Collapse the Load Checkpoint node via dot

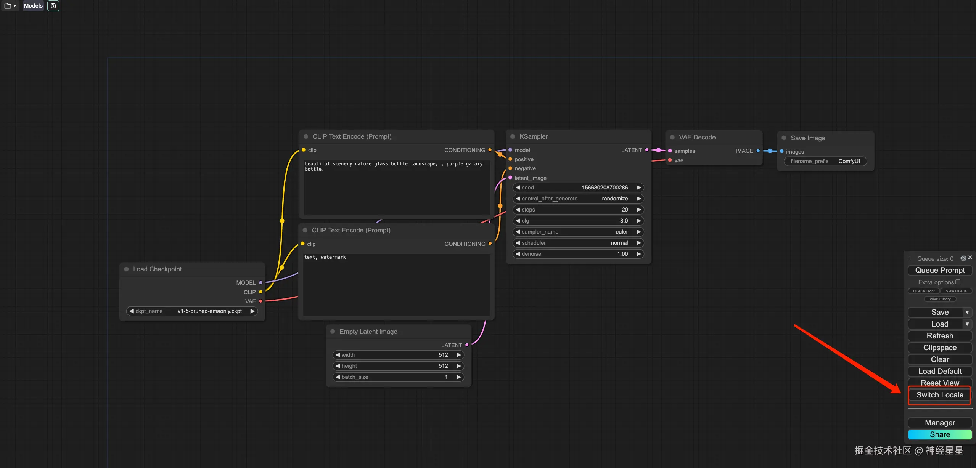(x=126, y=269)
